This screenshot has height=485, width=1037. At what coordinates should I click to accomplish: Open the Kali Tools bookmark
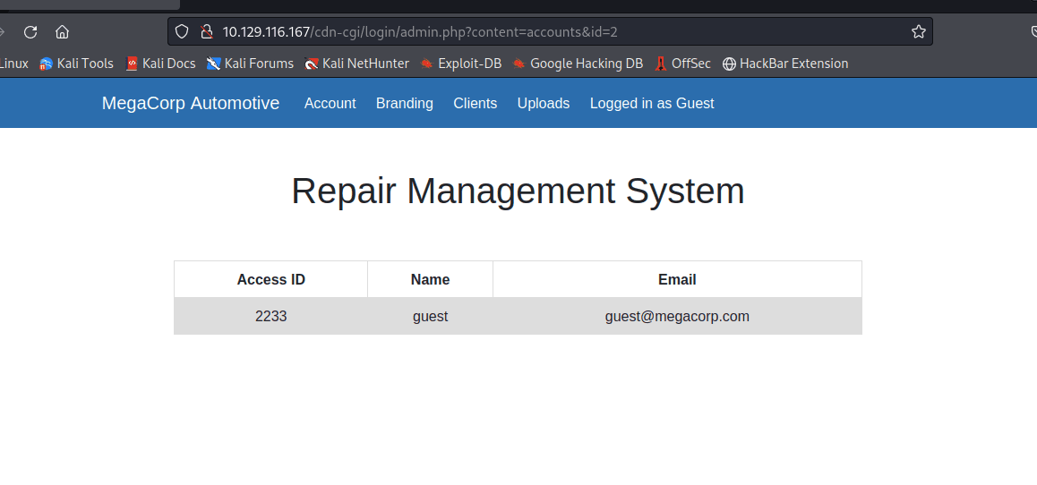click(77, 64)
